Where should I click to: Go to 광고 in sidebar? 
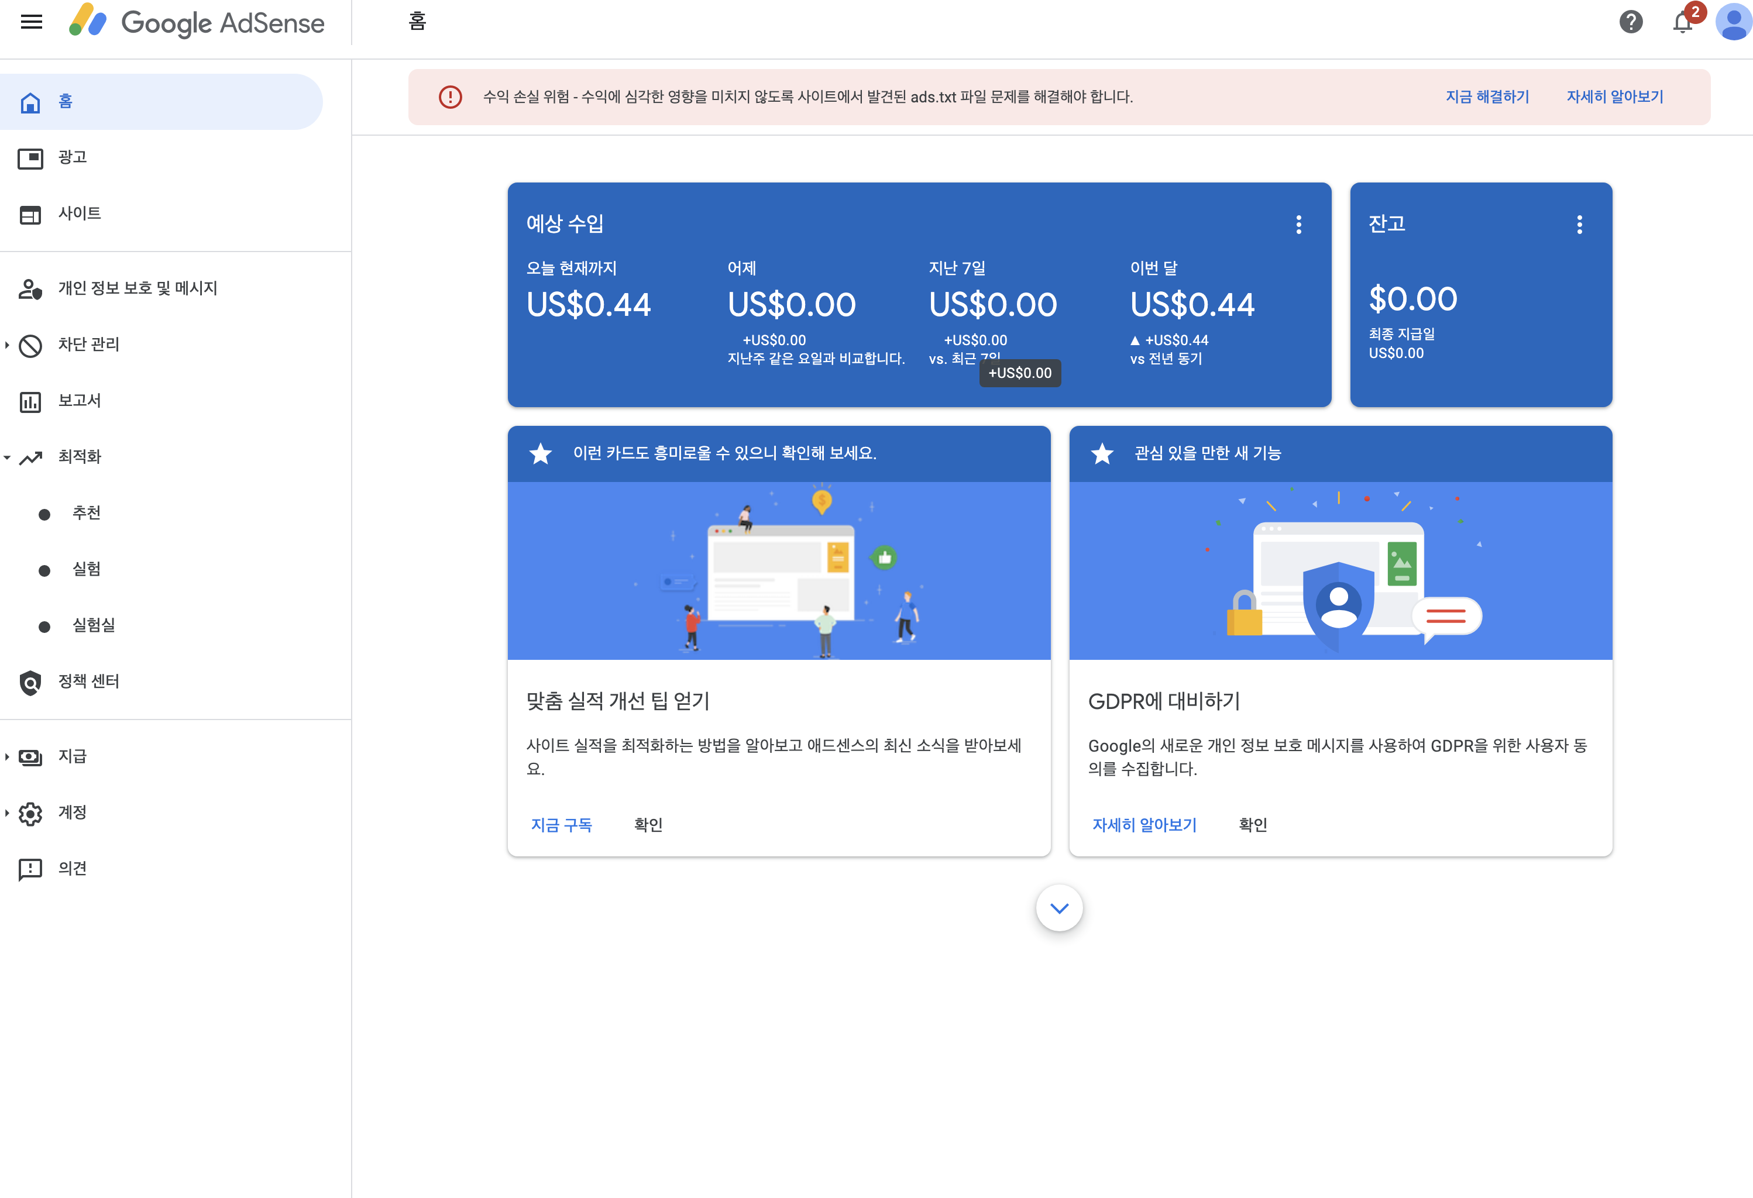[73, 157]
